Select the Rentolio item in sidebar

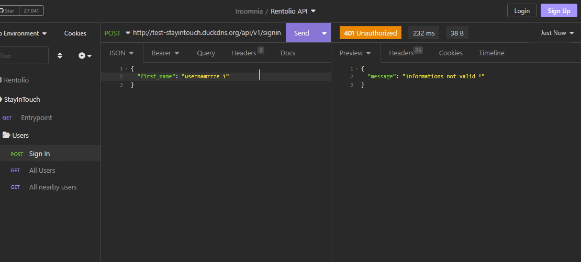pyautogui.click(x=15, y=80)
